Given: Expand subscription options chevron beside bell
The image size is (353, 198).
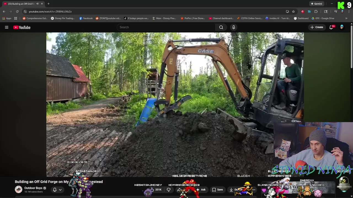Looking at the screenshot, I should pyautogui.click(x=60, y=190).
